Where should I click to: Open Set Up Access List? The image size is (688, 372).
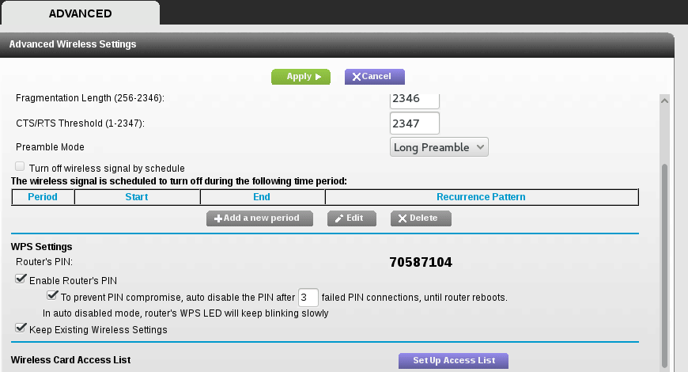(453, 361)
